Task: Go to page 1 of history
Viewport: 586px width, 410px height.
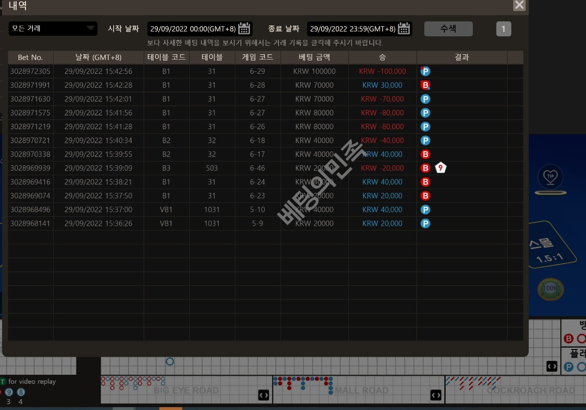Action: pyautogui.click(x=503, y=29)
